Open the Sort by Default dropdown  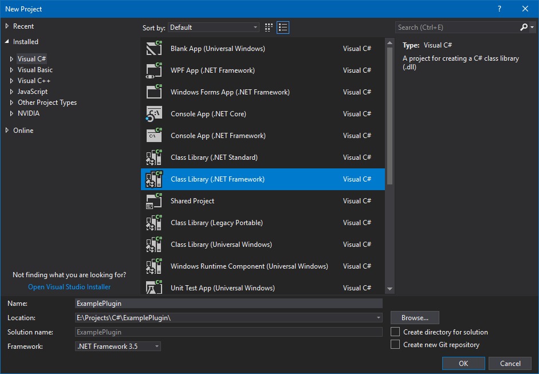[214, 27]
